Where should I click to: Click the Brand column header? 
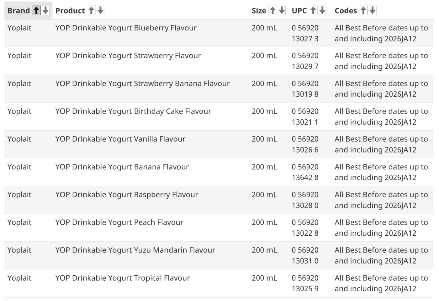click(x=18, y=10)
